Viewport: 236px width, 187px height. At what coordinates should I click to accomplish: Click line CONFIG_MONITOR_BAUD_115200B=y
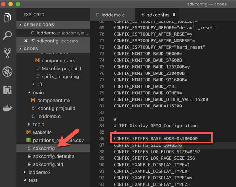(152, 67)
